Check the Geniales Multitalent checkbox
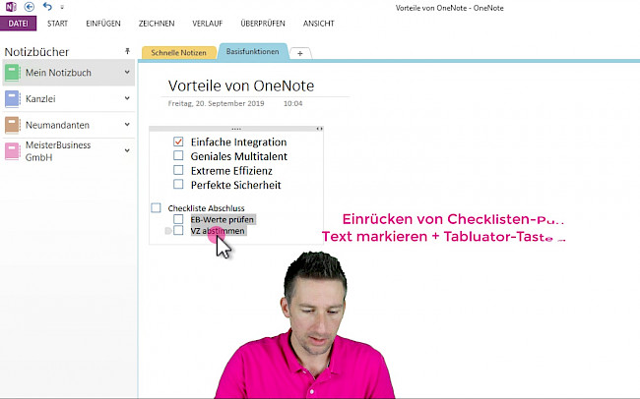This screenshot has width=640, height=399. tap(178, 155)
